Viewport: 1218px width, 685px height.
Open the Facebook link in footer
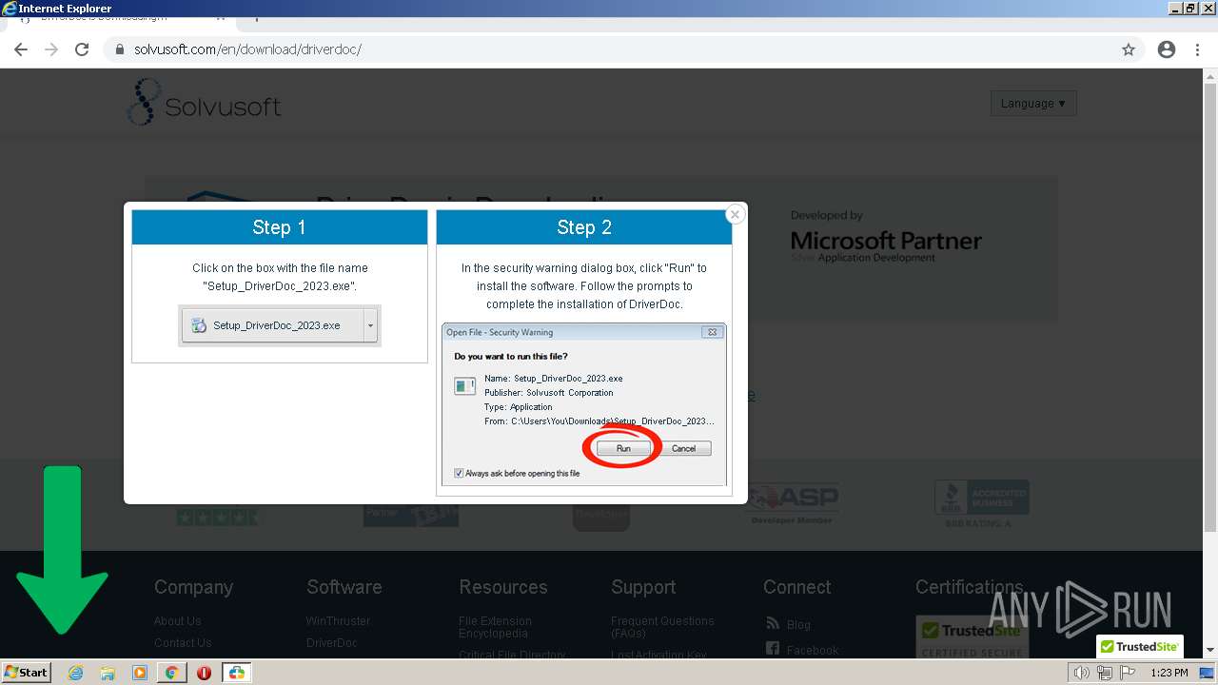(x=813, y=650)
